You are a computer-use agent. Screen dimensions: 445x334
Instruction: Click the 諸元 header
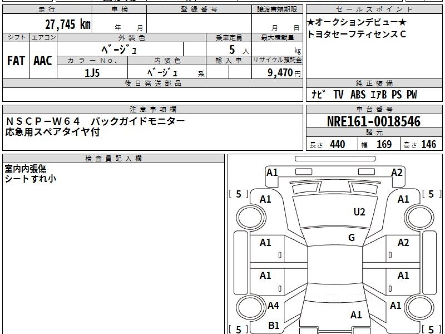coord(375,132)
